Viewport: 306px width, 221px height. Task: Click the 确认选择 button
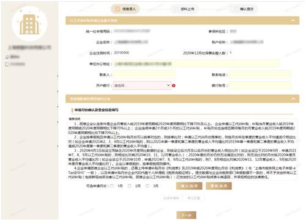[189, 186]
